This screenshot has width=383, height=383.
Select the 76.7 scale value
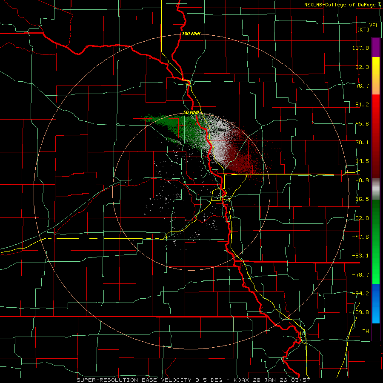(362, 86)
